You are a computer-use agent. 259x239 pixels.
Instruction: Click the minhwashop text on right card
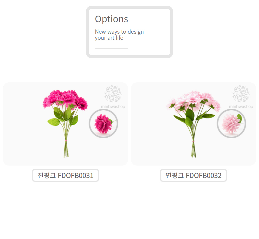coord(241,106)
